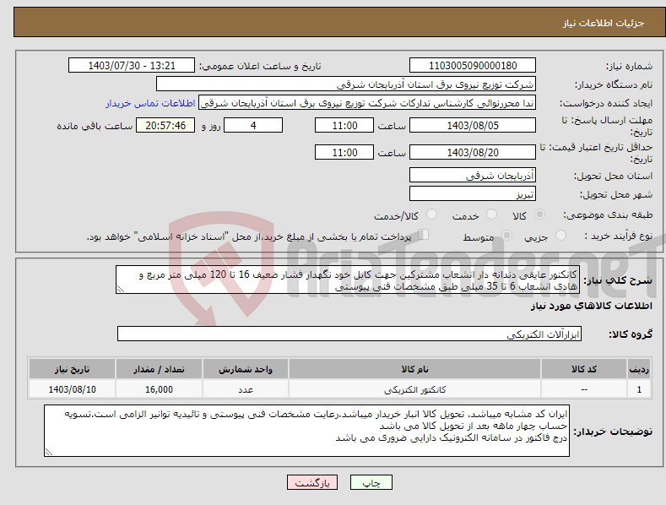Click the اطلاعات کالاهای مورد نیاز heading
This screenshot has width=666, height=505.
pyautogui.click(x=591, y=306)
